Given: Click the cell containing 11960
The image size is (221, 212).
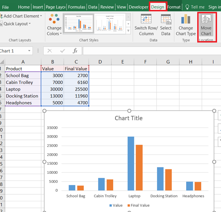Looking at the screenshot, I should tap(76, 96).
